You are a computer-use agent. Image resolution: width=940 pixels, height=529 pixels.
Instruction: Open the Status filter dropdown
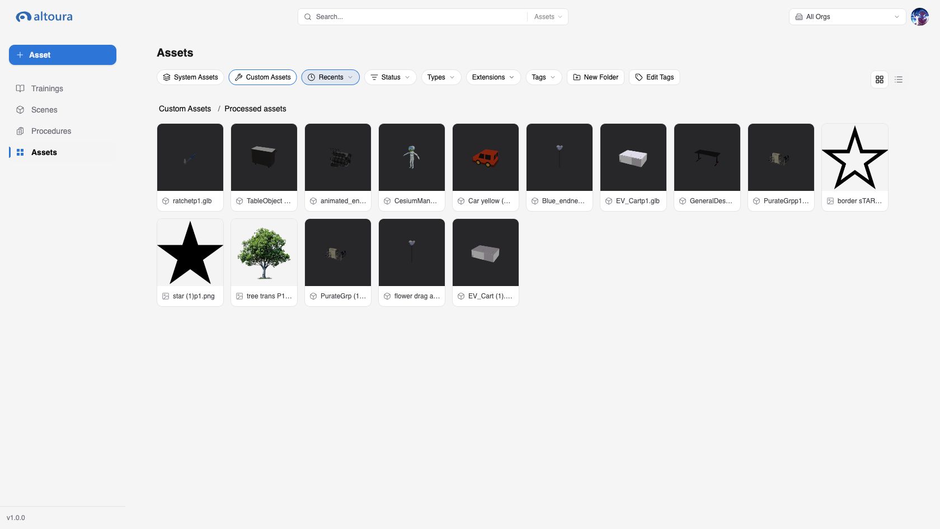(391, 77)
